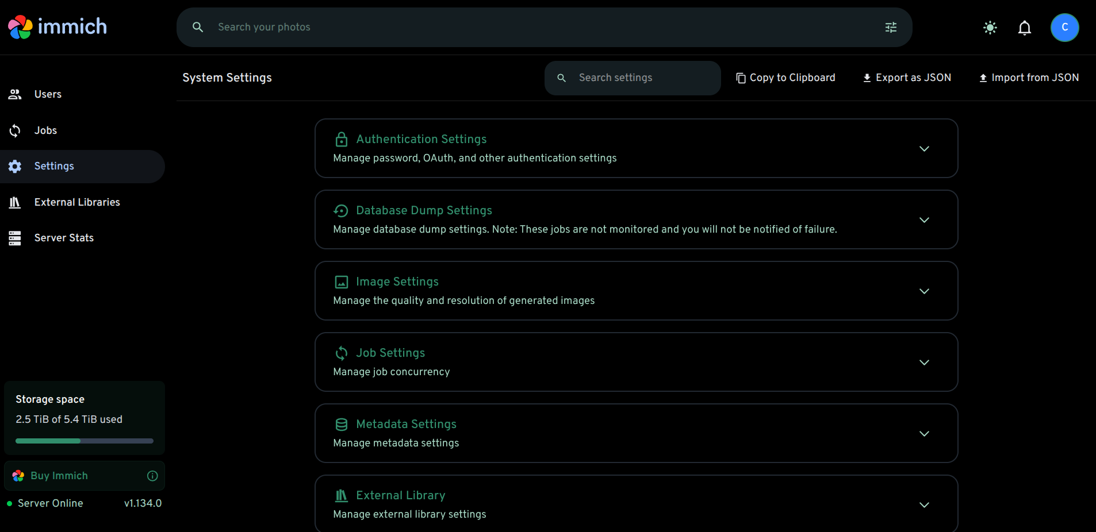Click the Buy Immich info icon
This screenshot has height=532, width=1096.
pos(152,476)
